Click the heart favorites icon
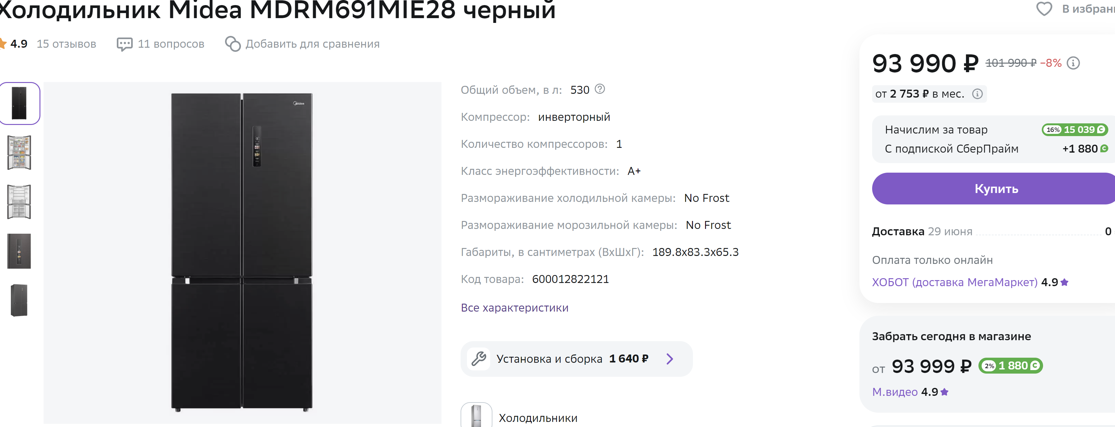This screenshot has width=1115, height=427. click(x=1044, y=9)
